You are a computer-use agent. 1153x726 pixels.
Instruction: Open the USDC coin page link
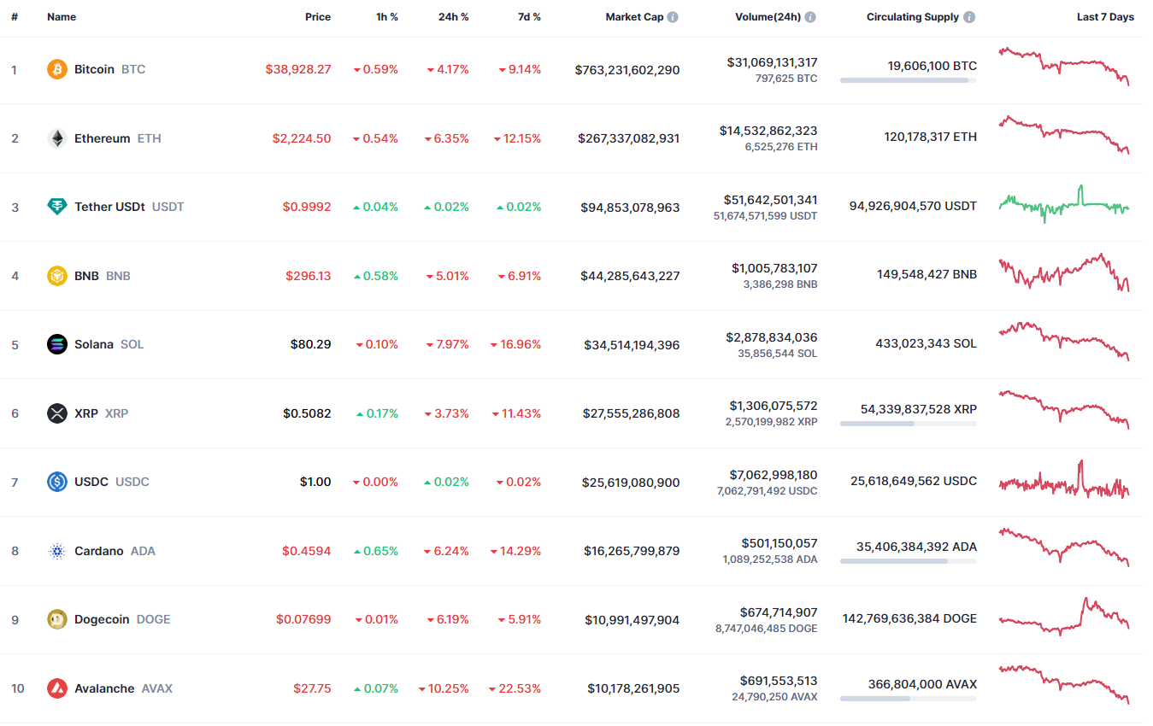112,482
